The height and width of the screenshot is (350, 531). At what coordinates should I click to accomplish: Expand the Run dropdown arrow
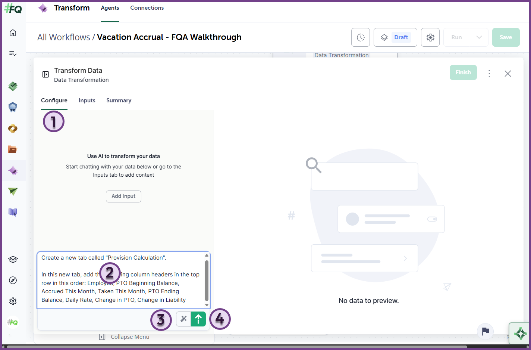point(479,37)
